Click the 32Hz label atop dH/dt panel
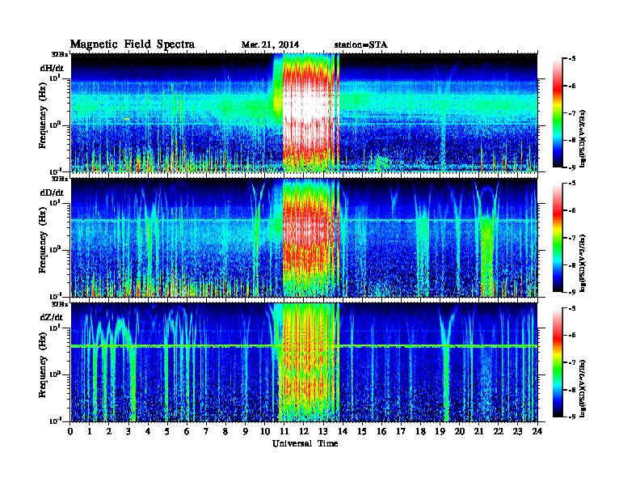This screenshot has height=495, width=640. click(x=60, y=54)
